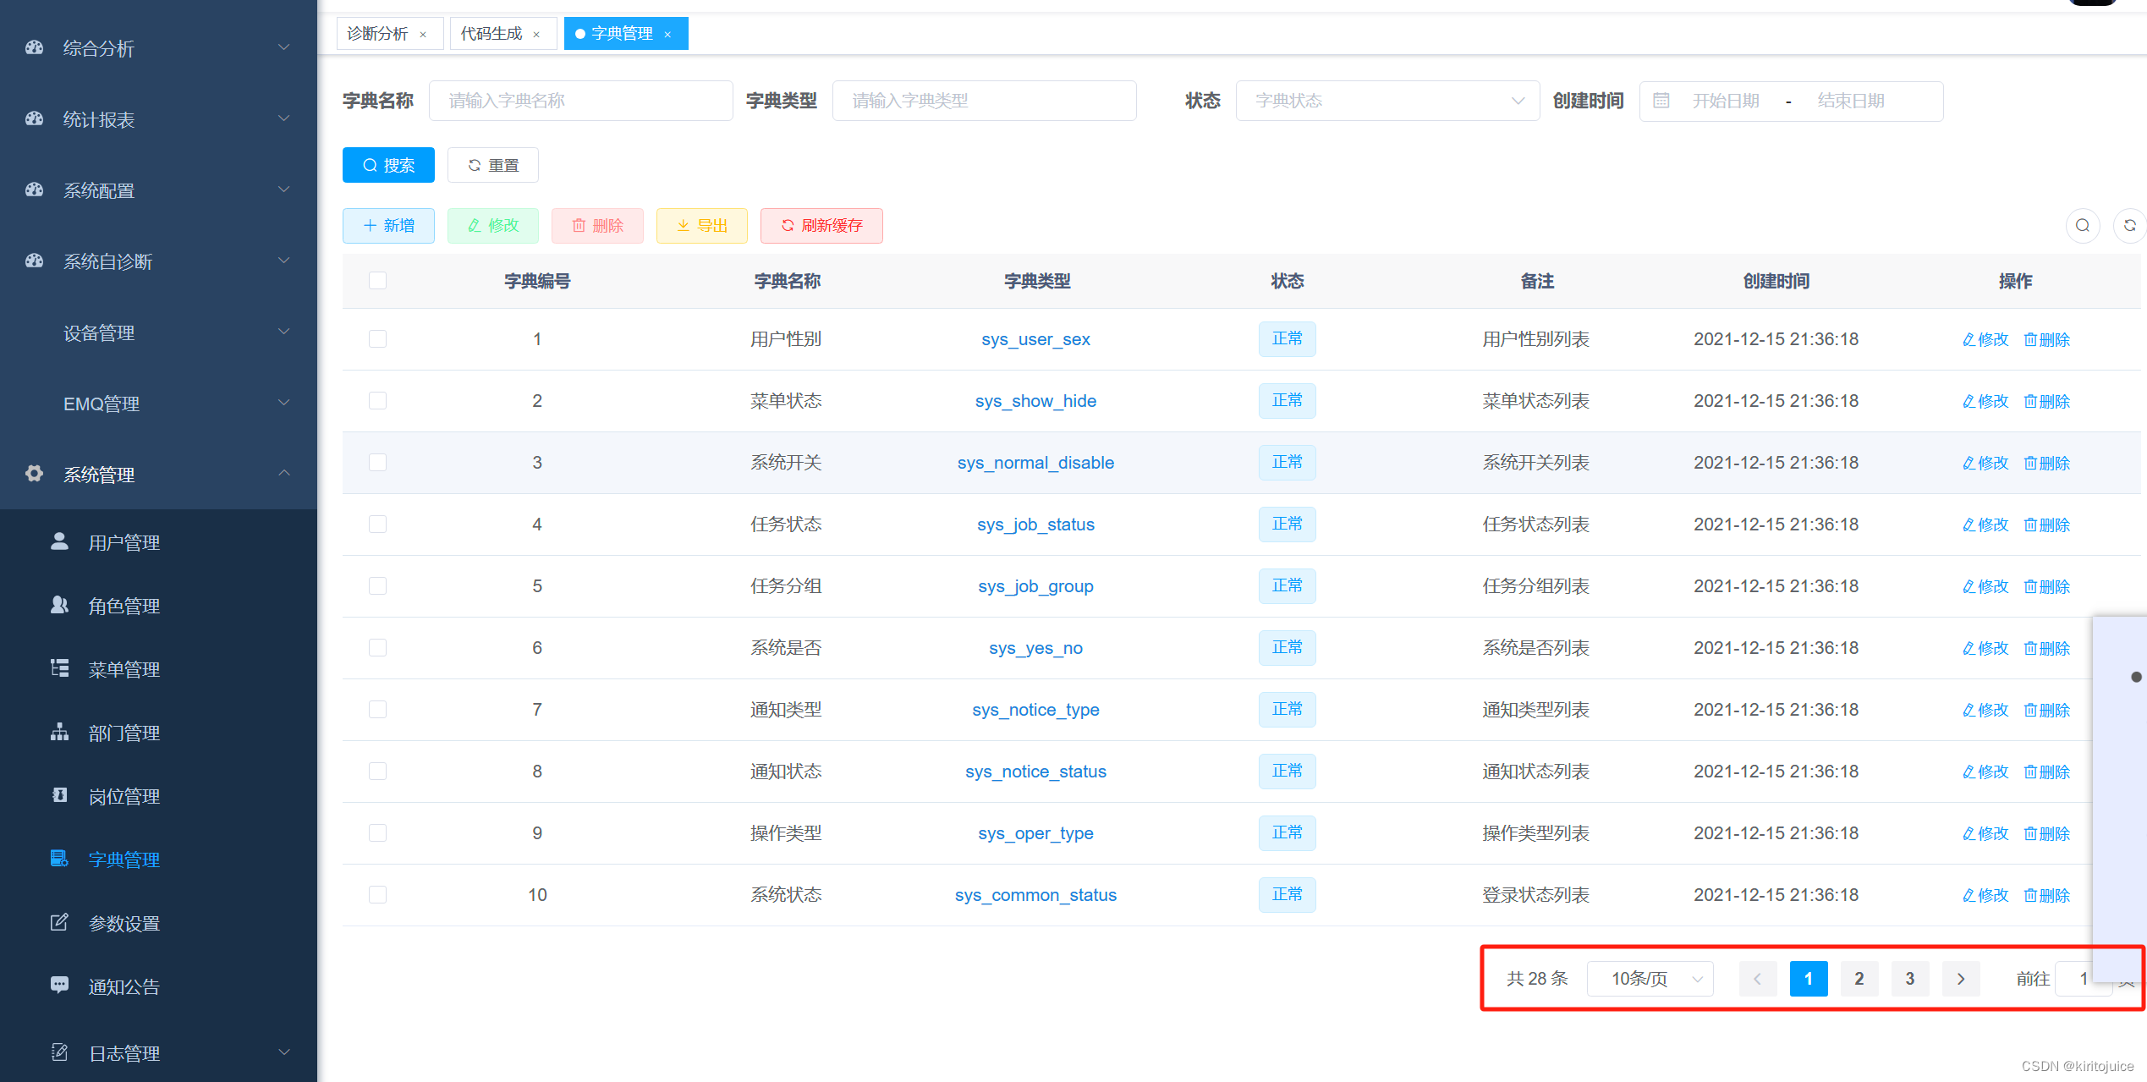2147x1082 pixels.
Task: Click the 参数设置 edit icon
Action: 59,922
